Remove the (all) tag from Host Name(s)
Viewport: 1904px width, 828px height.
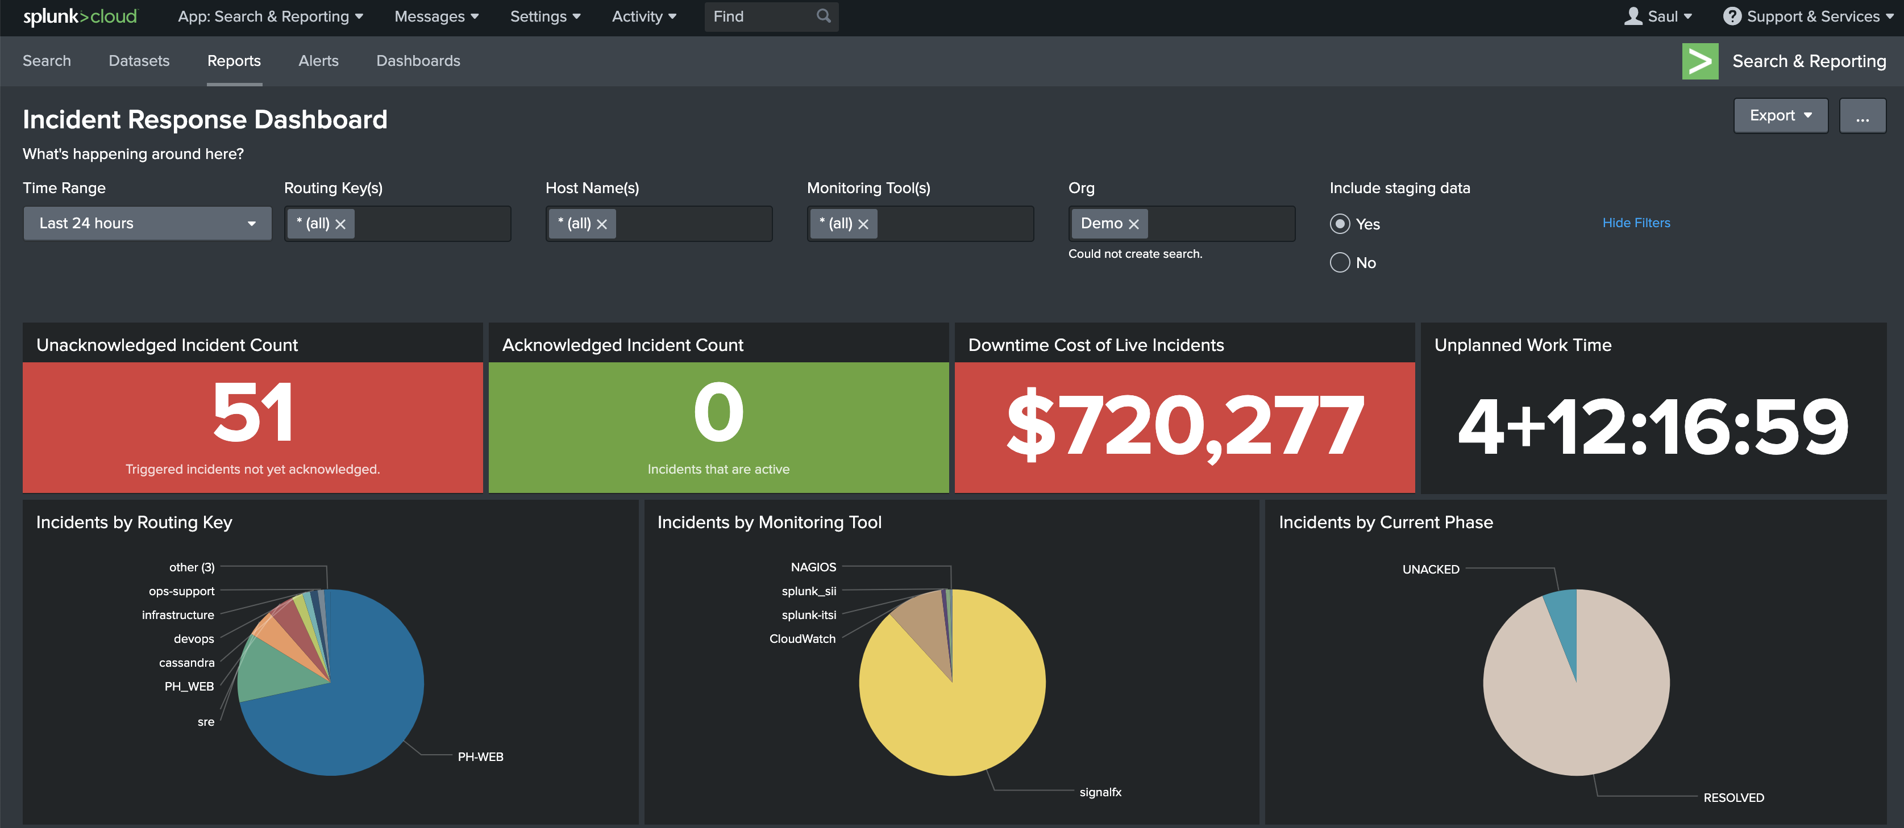(x=602, y=224)
